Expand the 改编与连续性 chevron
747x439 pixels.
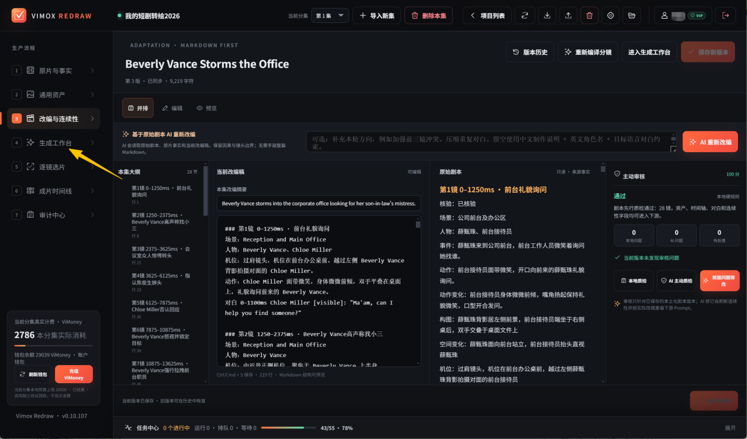click(x=92, y=118)
